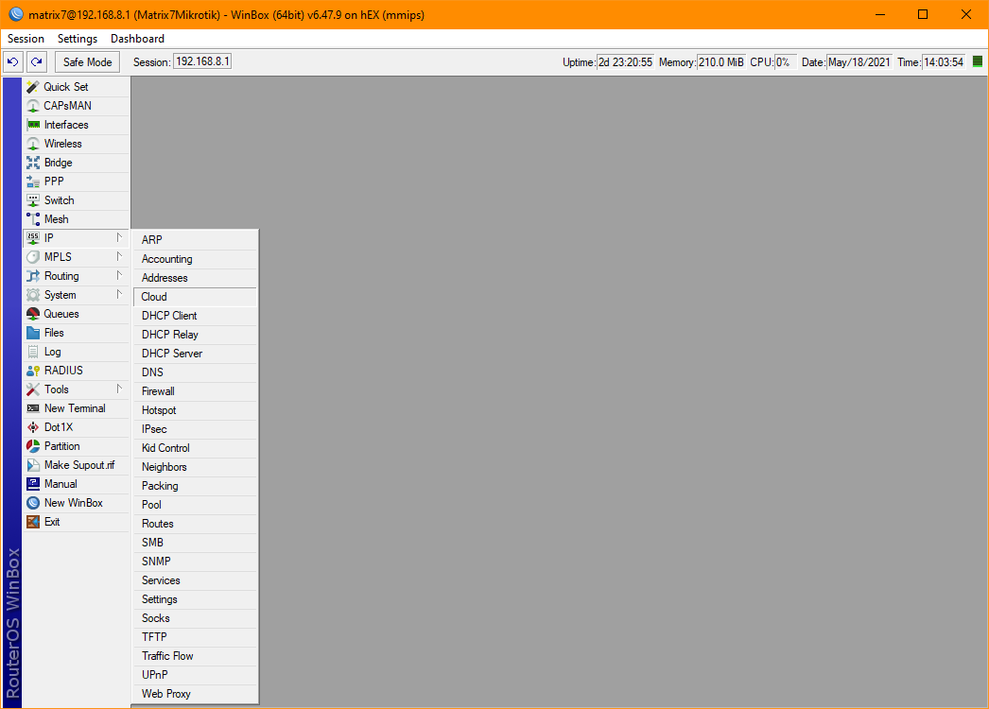Select SNMP from the IP submenu
Image resolution: width=989 pixels, height=709 pixels.
[x=195, y=562]
